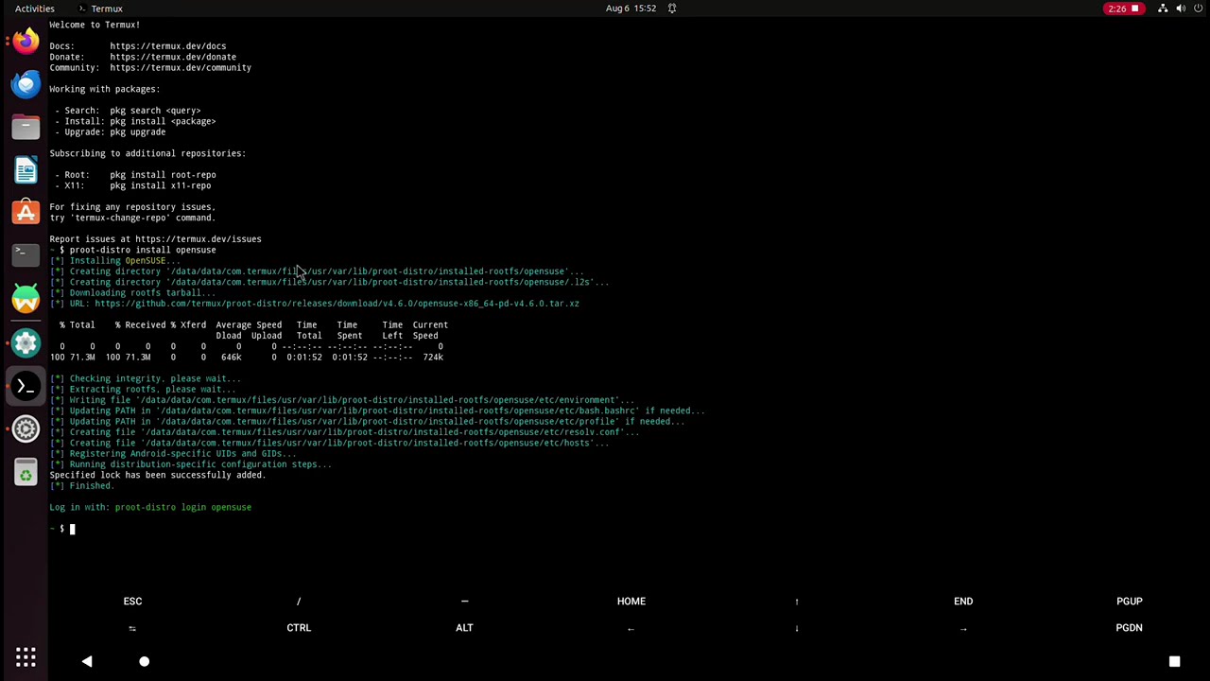The width and height of the screenshot is (1210, 681).
Task: Tap the ESC extra key
Action: coord(132,602)
